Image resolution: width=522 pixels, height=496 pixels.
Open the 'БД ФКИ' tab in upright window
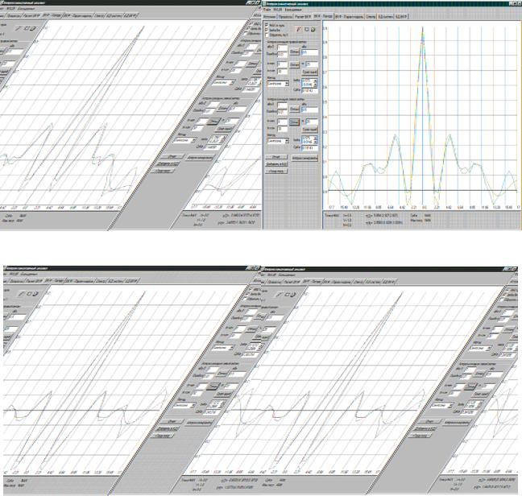click(401, 17)
